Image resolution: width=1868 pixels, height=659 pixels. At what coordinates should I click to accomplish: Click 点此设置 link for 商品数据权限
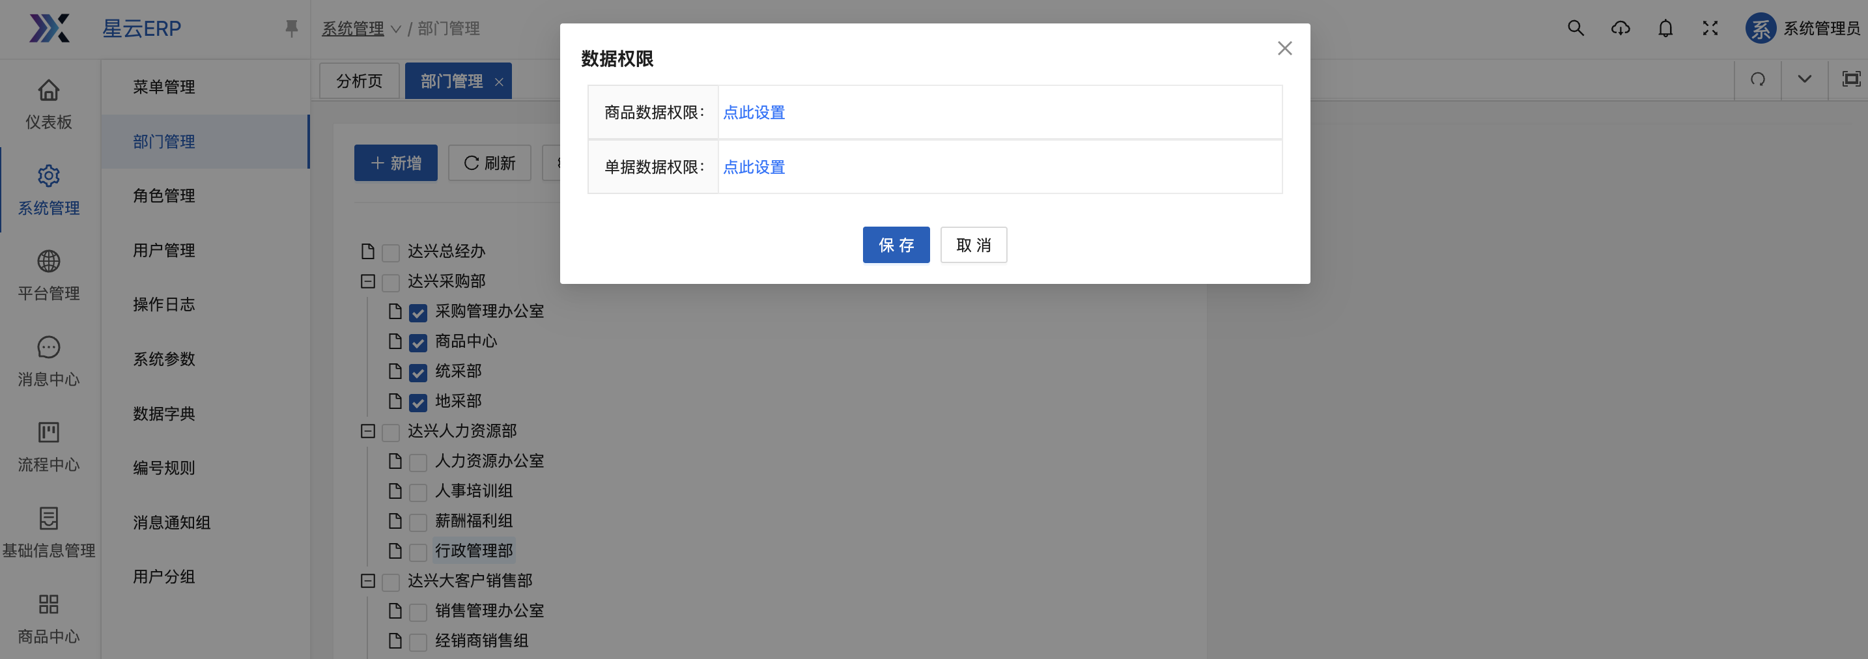pos(754,113)
